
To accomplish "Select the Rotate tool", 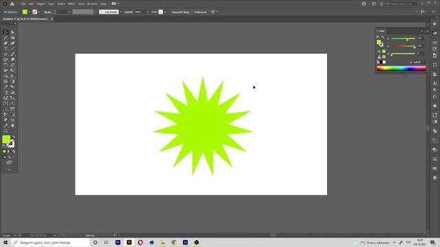I will coord(5,65).
